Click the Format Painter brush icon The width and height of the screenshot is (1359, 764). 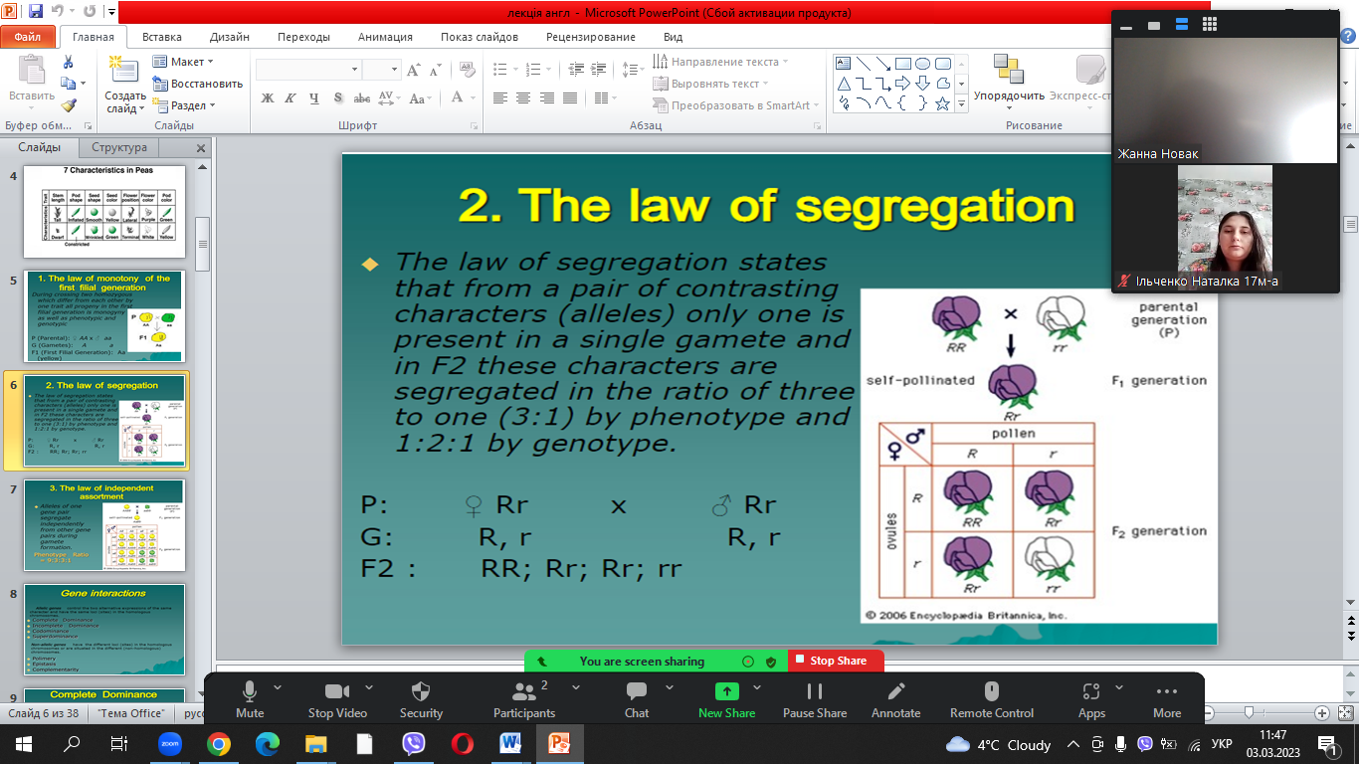(68, 105)
